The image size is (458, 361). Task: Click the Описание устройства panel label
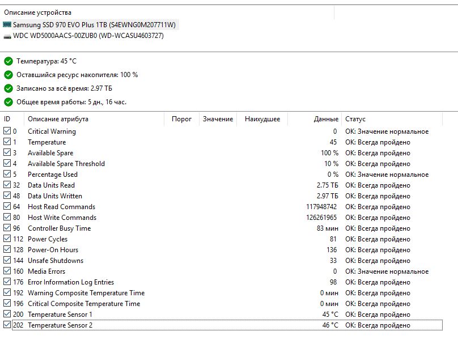click(37, 12)
